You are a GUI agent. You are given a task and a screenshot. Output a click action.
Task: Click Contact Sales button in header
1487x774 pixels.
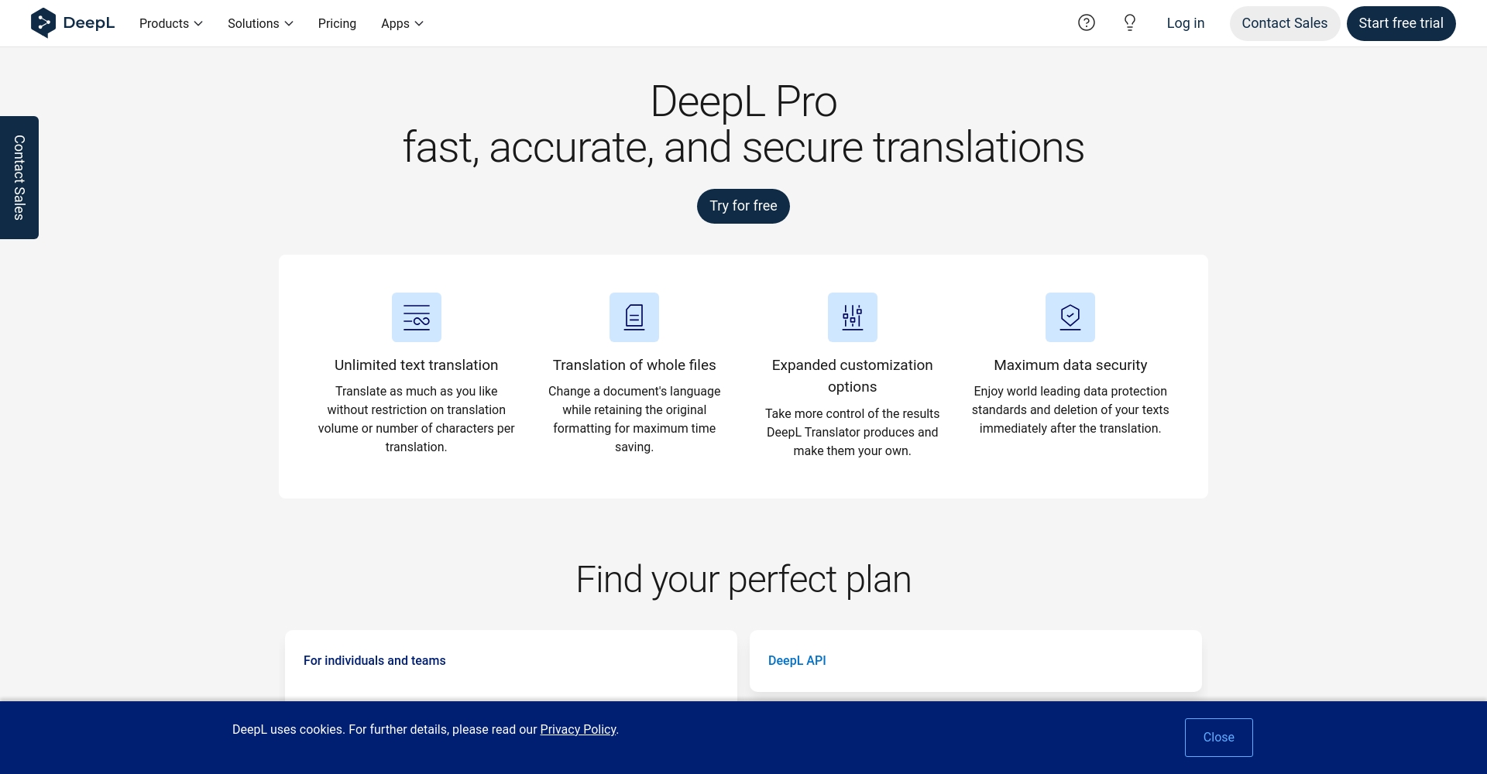(1285, 23)
